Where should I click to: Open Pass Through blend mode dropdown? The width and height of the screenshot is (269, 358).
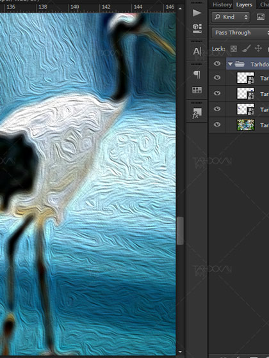pyautogui.click(x=240, y=33)
